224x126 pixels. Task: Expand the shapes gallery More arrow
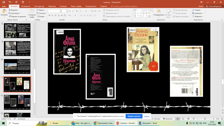[152, 16]
